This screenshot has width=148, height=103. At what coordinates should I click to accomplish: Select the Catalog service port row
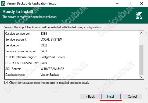tap(72, 34)
